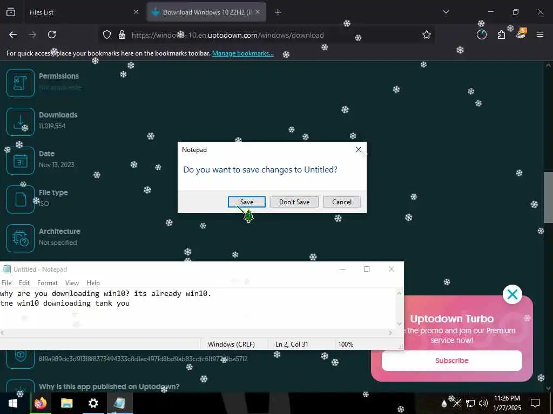The image size is (553, 414).
Task: Click the File type document icon
Action: [x=21, y=199]
